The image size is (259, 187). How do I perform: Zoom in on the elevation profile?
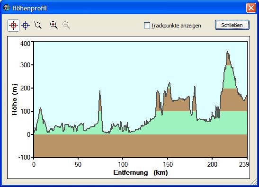(x=54, y=25)
